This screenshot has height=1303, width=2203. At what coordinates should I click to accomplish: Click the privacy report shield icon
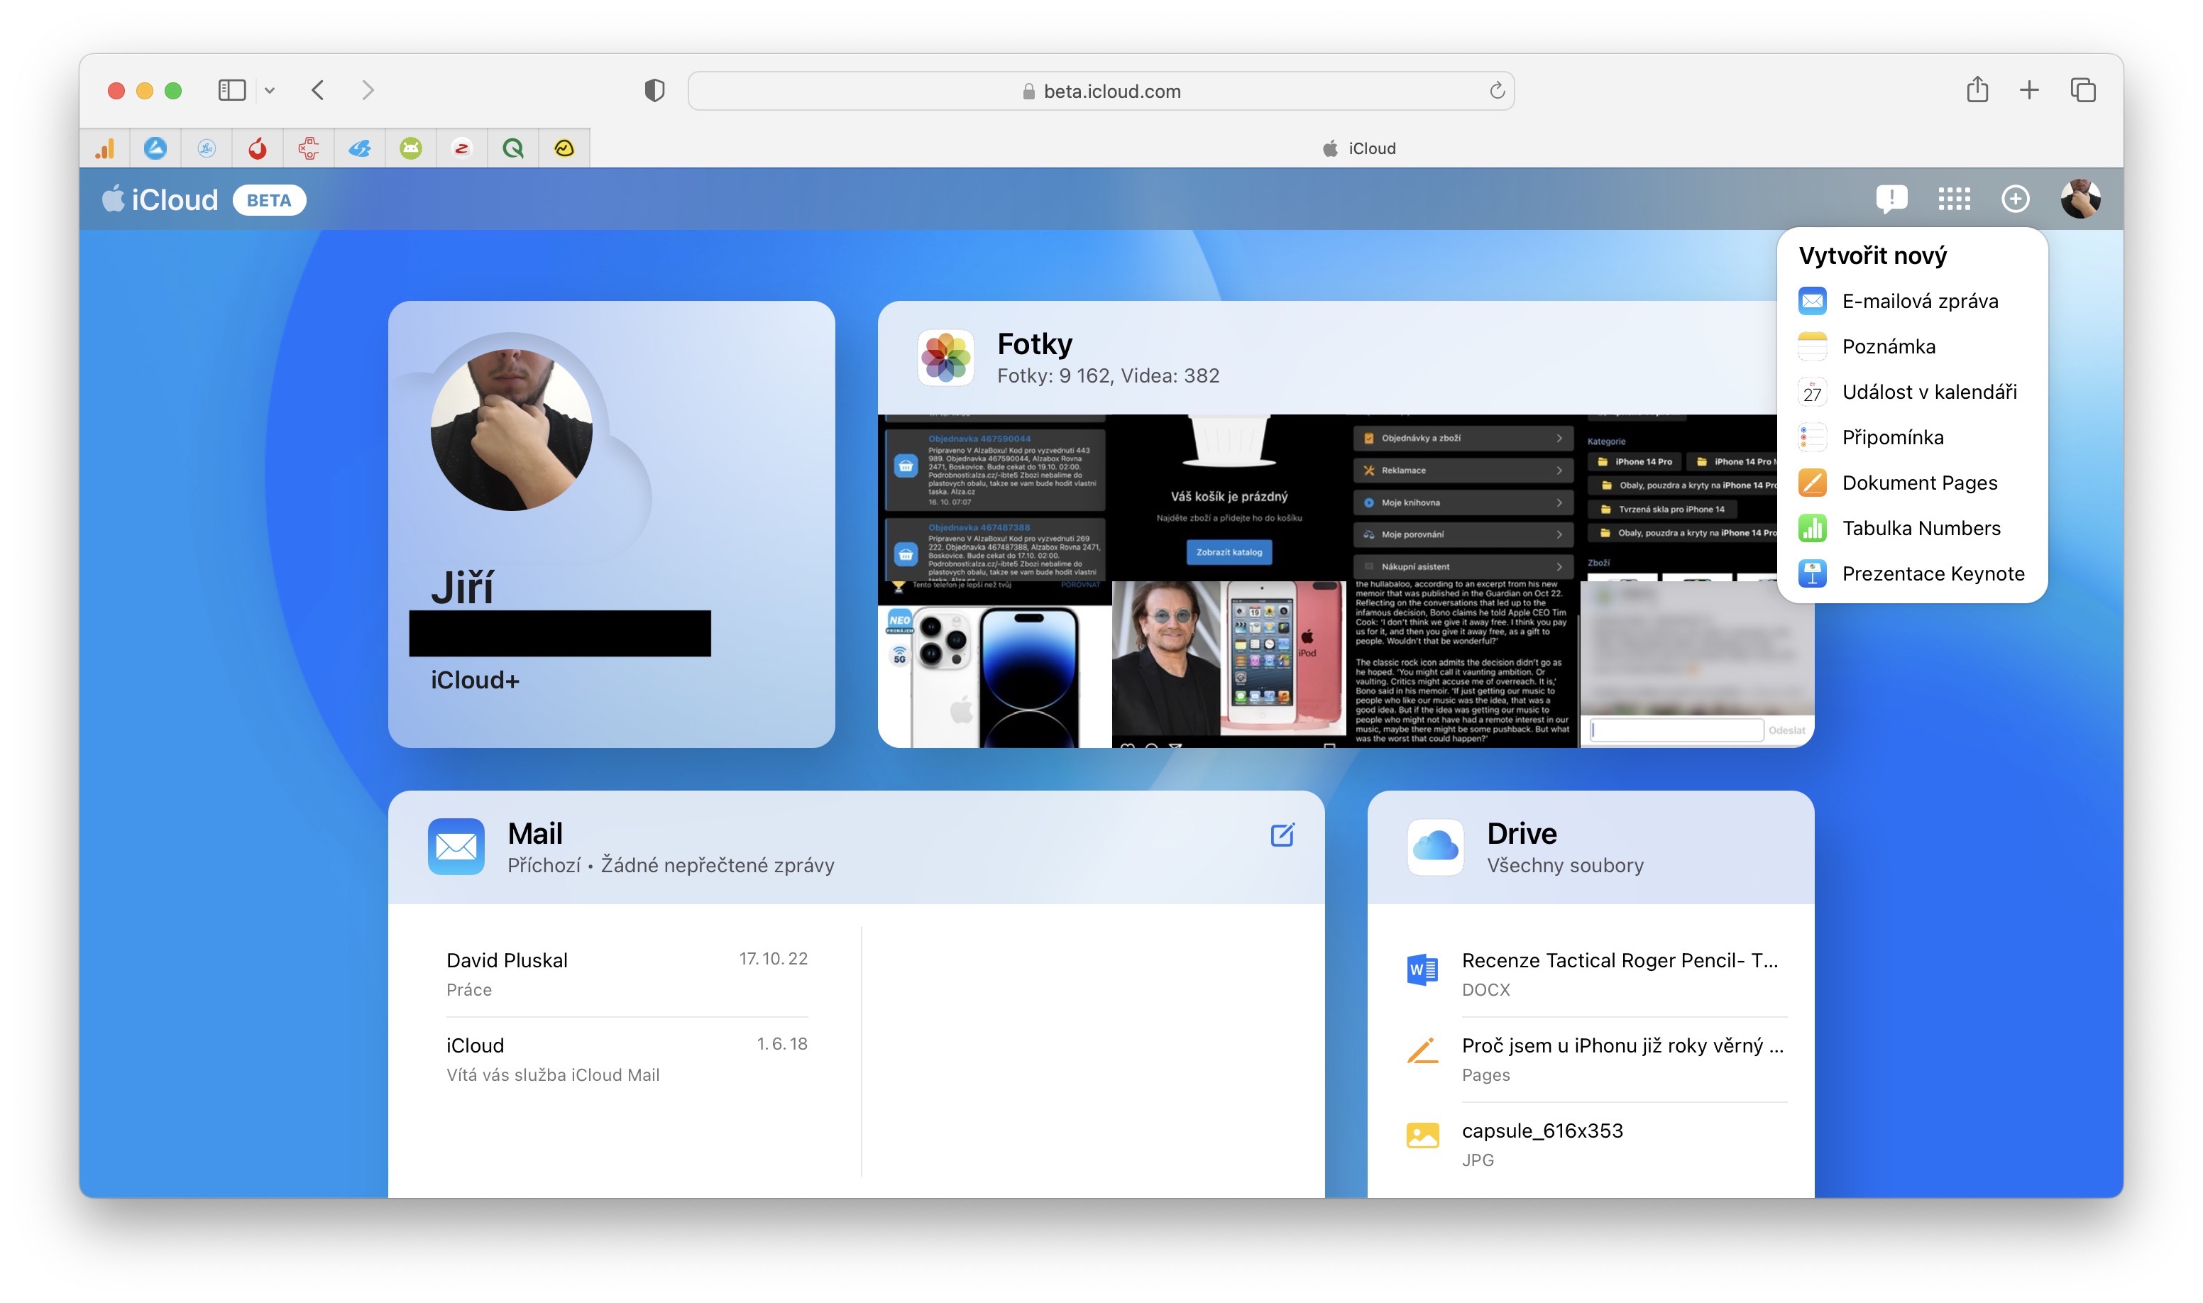[654, 90]
